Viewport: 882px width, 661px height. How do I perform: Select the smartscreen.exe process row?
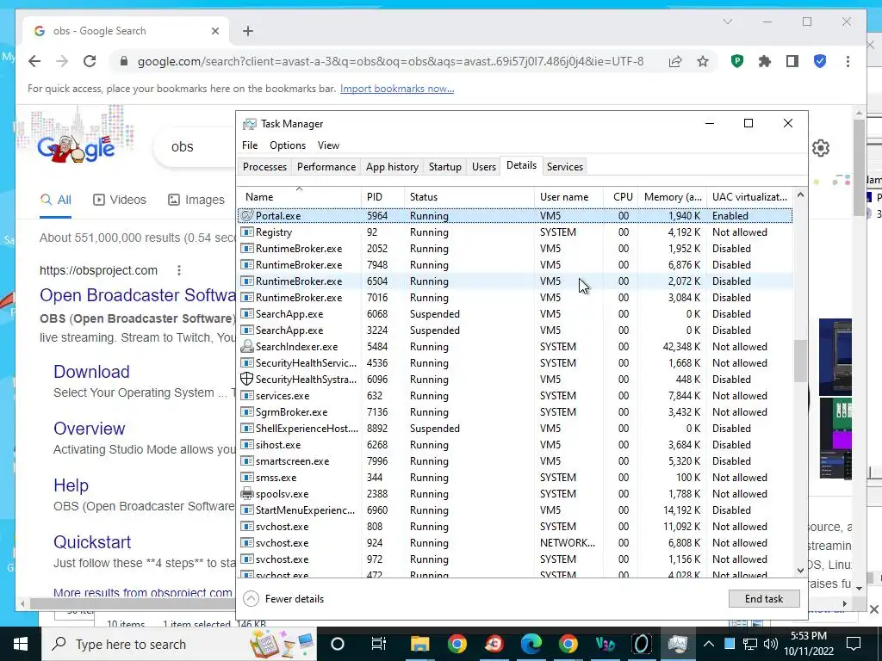coord(515,461)
